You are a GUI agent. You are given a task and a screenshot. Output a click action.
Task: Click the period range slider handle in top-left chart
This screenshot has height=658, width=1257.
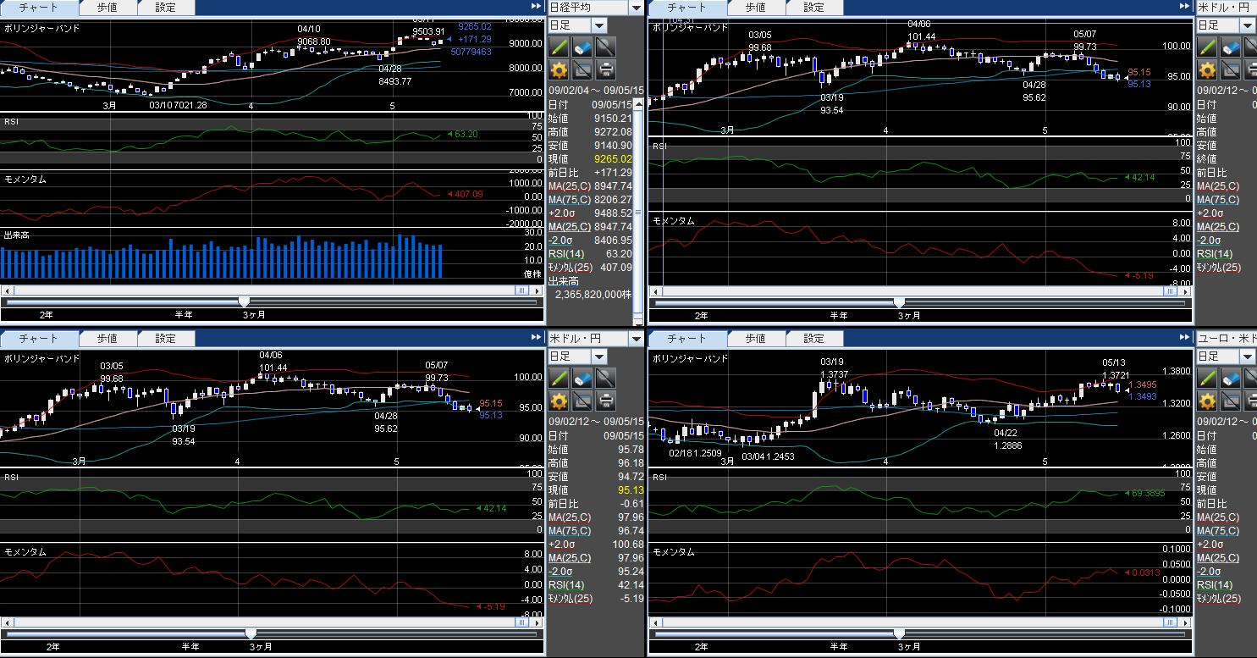[245, 301]
